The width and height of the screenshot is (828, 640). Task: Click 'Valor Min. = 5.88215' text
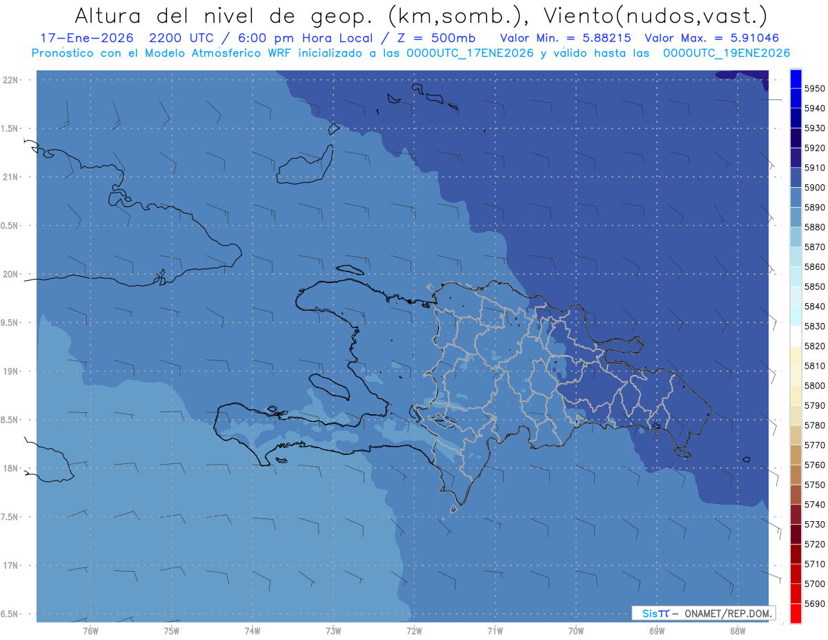pos(565,38)
